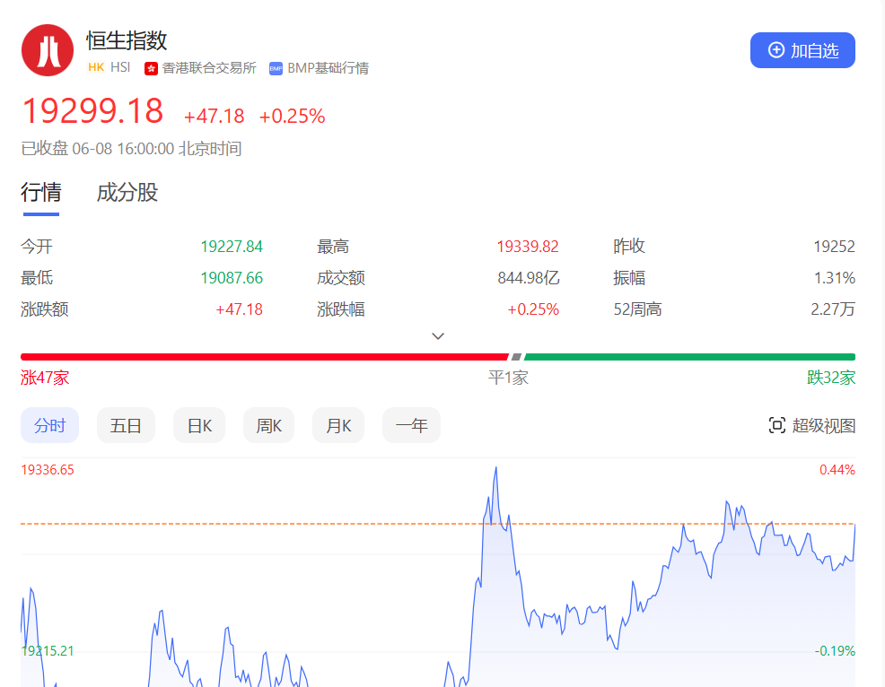Click the chart axis label 0.44%
Image resolution: width=885 pixels, height=687 pixels.
tap(837, 470)
